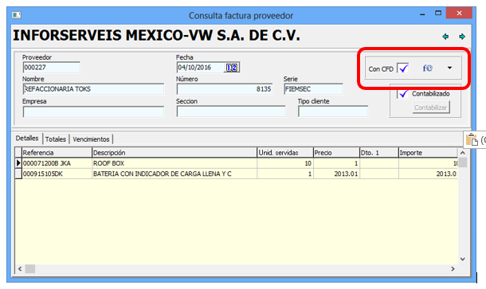Viewport: 486px width, 289px height.
Task: Click the Descripción column header
Action: 174,153
